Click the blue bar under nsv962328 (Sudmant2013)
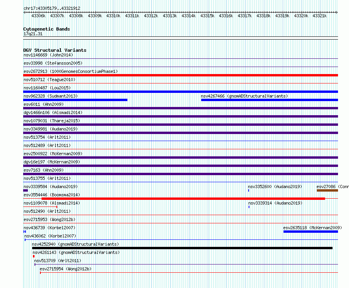 [75, 100]
